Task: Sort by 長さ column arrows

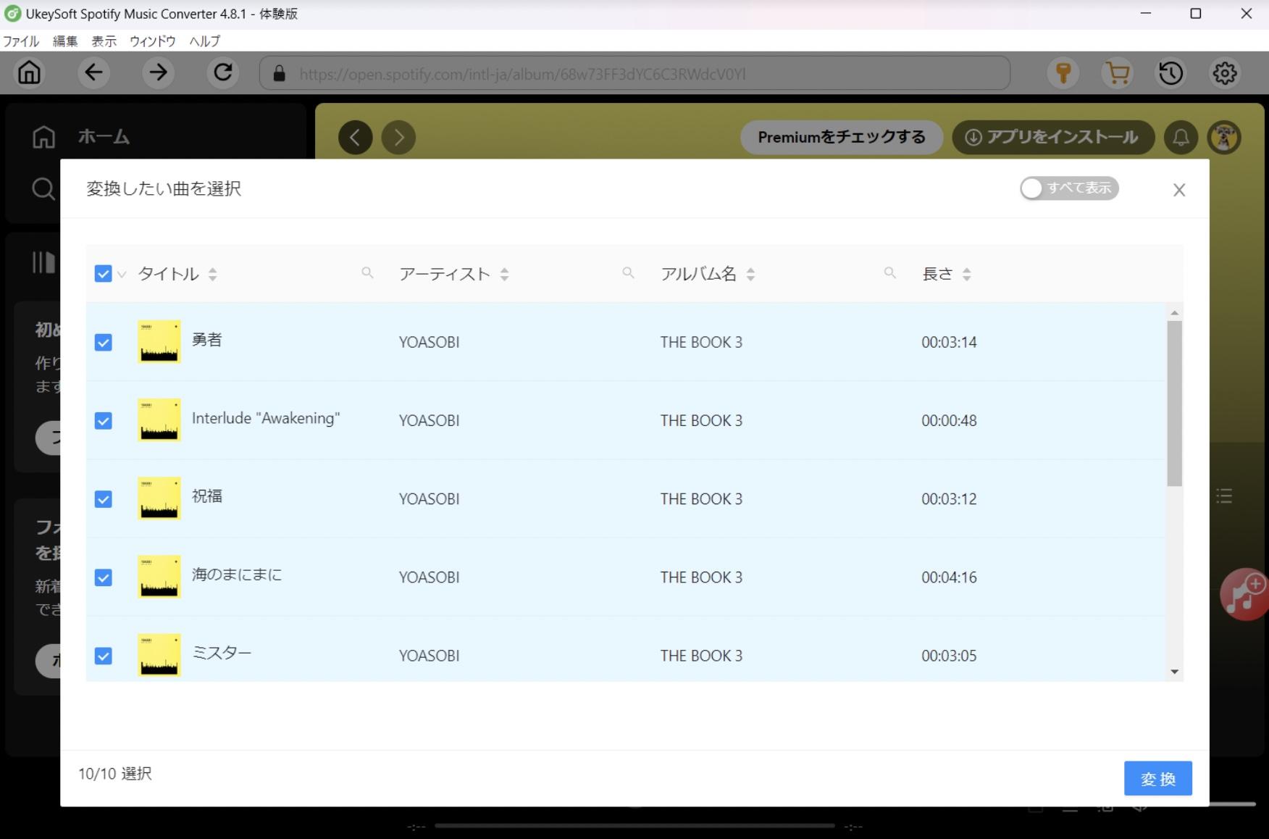Action: click(x=966, y=274)
